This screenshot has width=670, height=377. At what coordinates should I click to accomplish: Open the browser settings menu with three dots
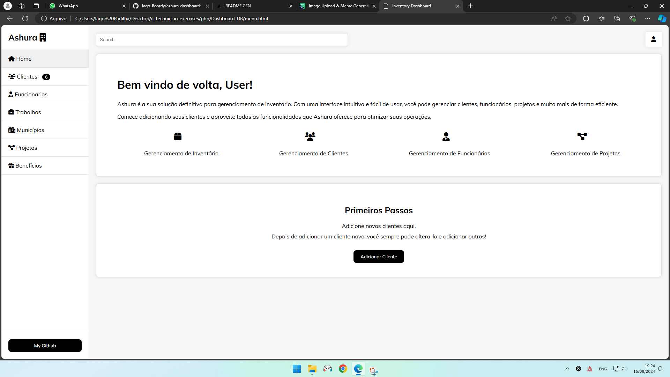click(x=648, y=19)
